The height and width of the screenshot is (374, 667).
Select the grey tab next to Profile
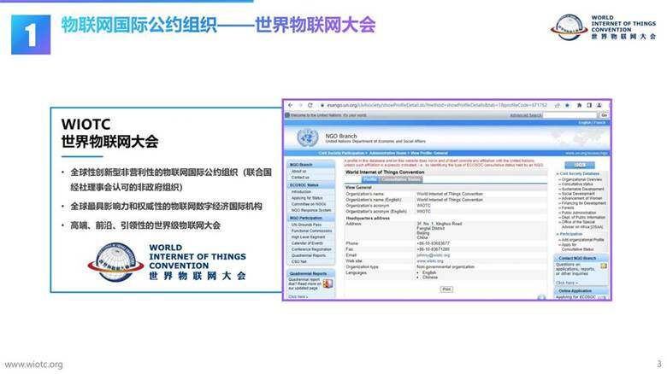[400, 179]
